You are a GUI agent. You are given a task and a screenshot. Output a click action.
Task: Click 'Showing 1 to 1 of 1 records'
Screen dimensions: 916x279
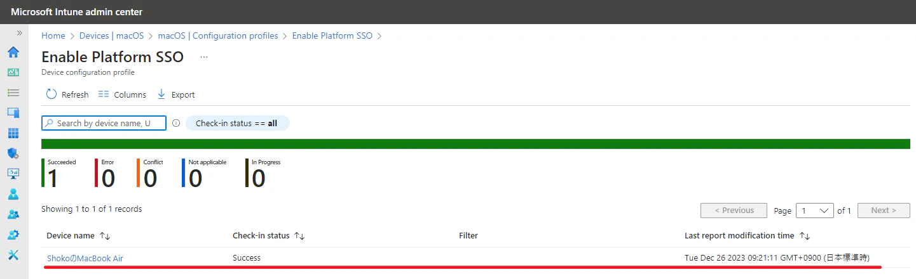pyautogui.click(x=92, y=209)
